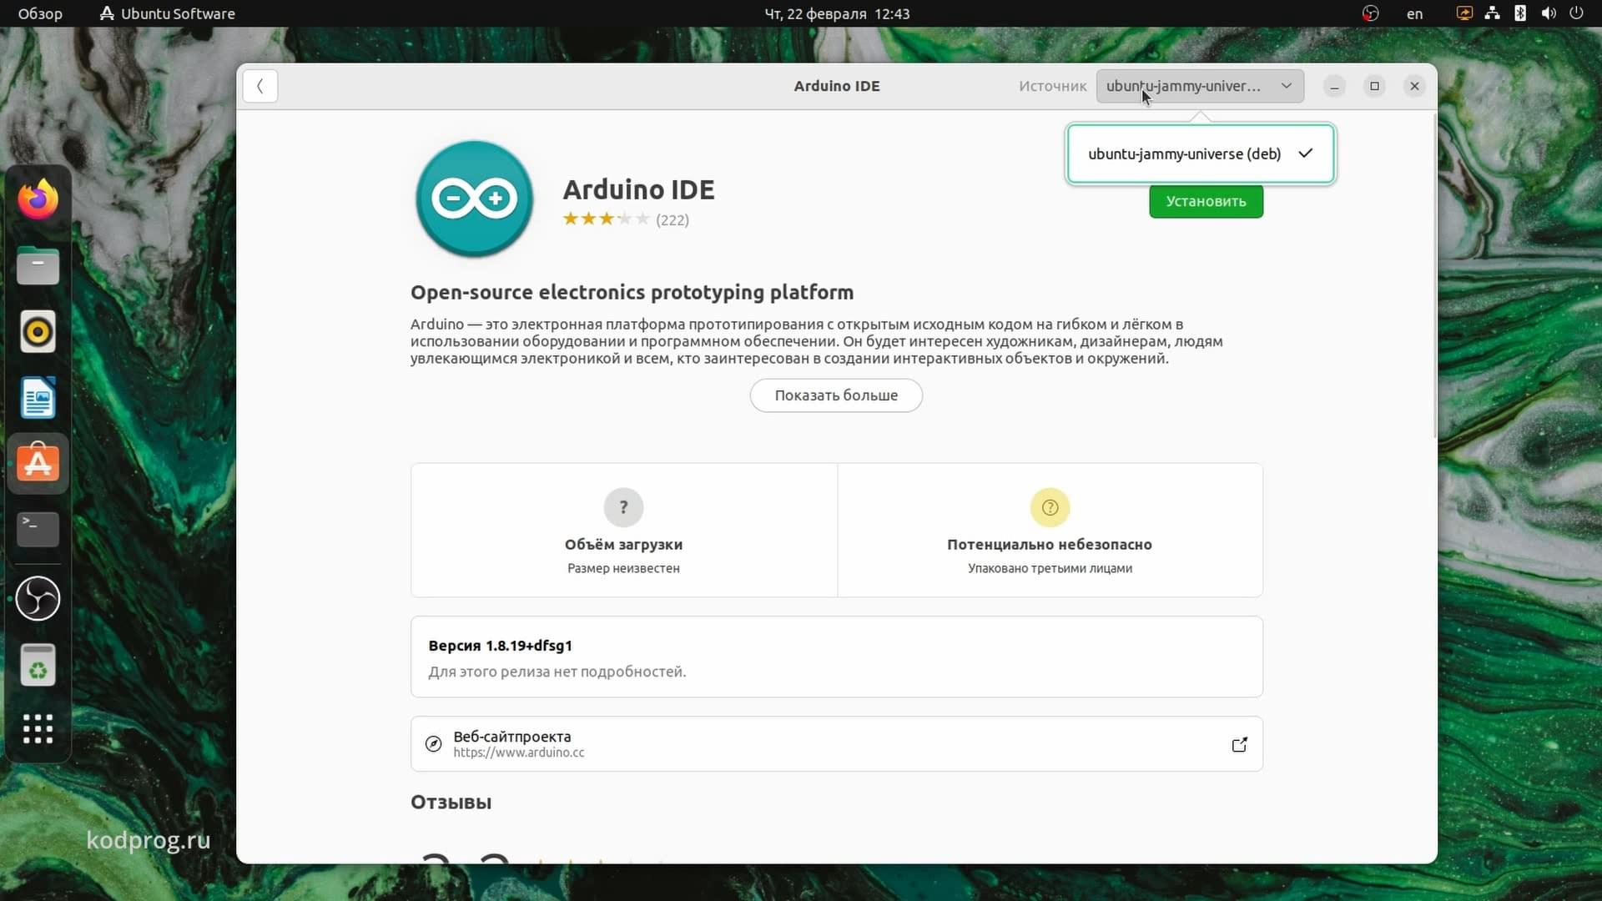Click Потенциально небезопасно info card
The image size is (1602, 901).
click(x=1050, y=531)
